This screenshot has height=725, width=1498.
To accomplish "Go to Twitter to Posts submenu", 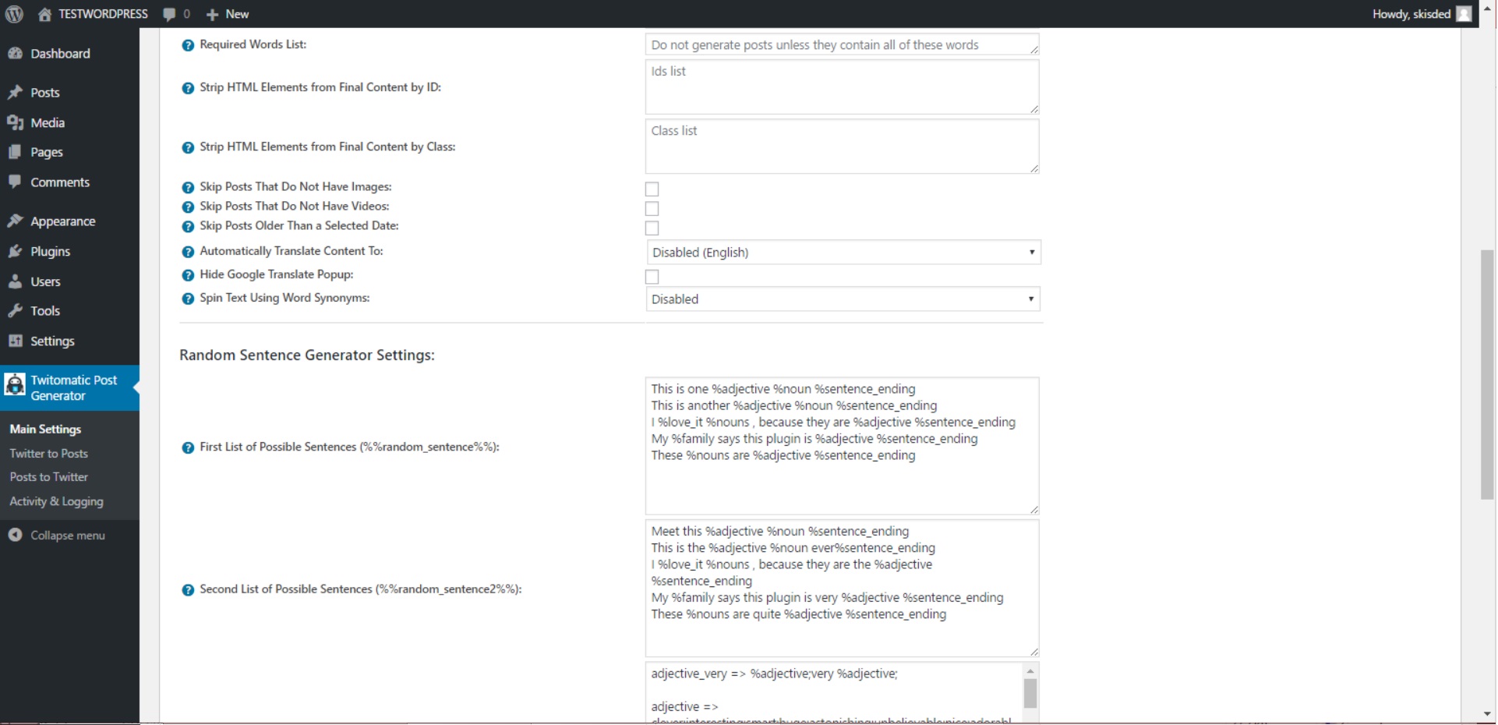I will (x=48, y=454).
